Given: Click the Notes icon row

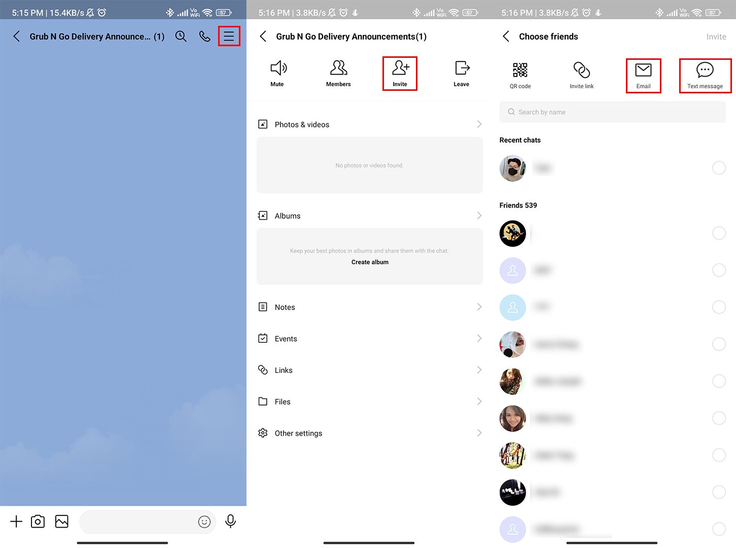Looking at the screenshot, I should (x=263, y=307).
